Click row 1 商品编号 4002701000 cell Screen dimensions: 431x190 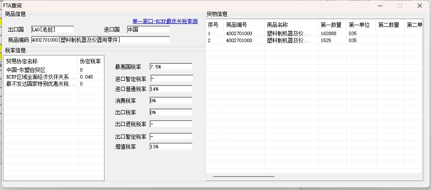pyautogui.click(x=244, y=33)
